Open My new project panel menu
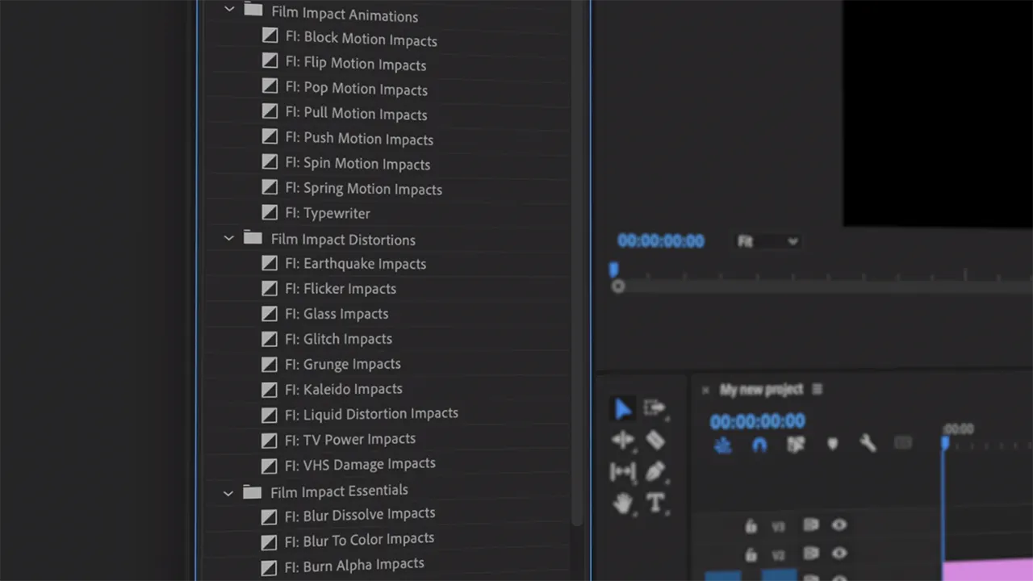1033x581 pixels. [x=817, y=389]
